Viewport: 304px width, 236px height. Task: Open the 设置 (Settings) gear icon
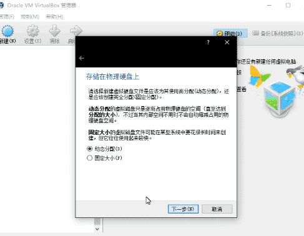pyautogui.click(x=32, y=31)
